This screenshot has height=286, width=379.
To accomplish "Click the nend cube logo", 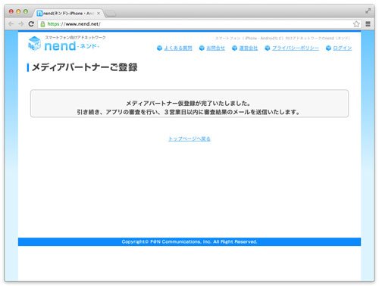I will click(x=34, y=43).
